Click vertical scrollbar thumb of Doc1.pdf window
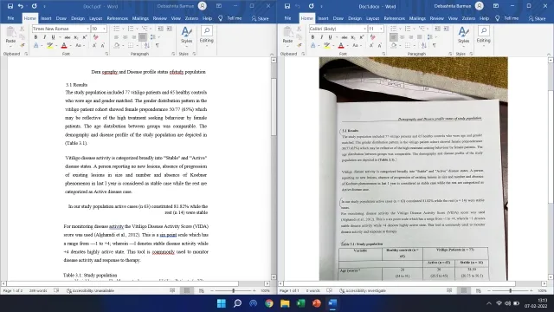 pos(274,107)
